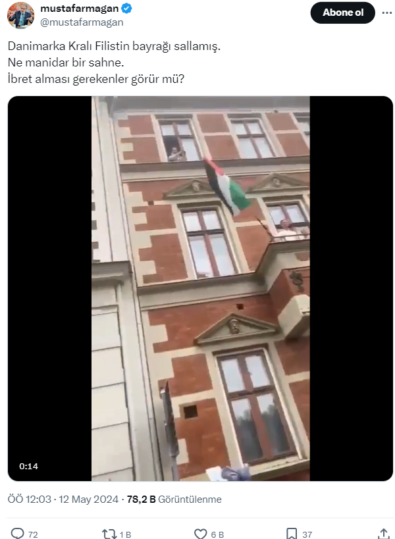
Task: Bookmark this tweet
Action: [x=292, y=534]
